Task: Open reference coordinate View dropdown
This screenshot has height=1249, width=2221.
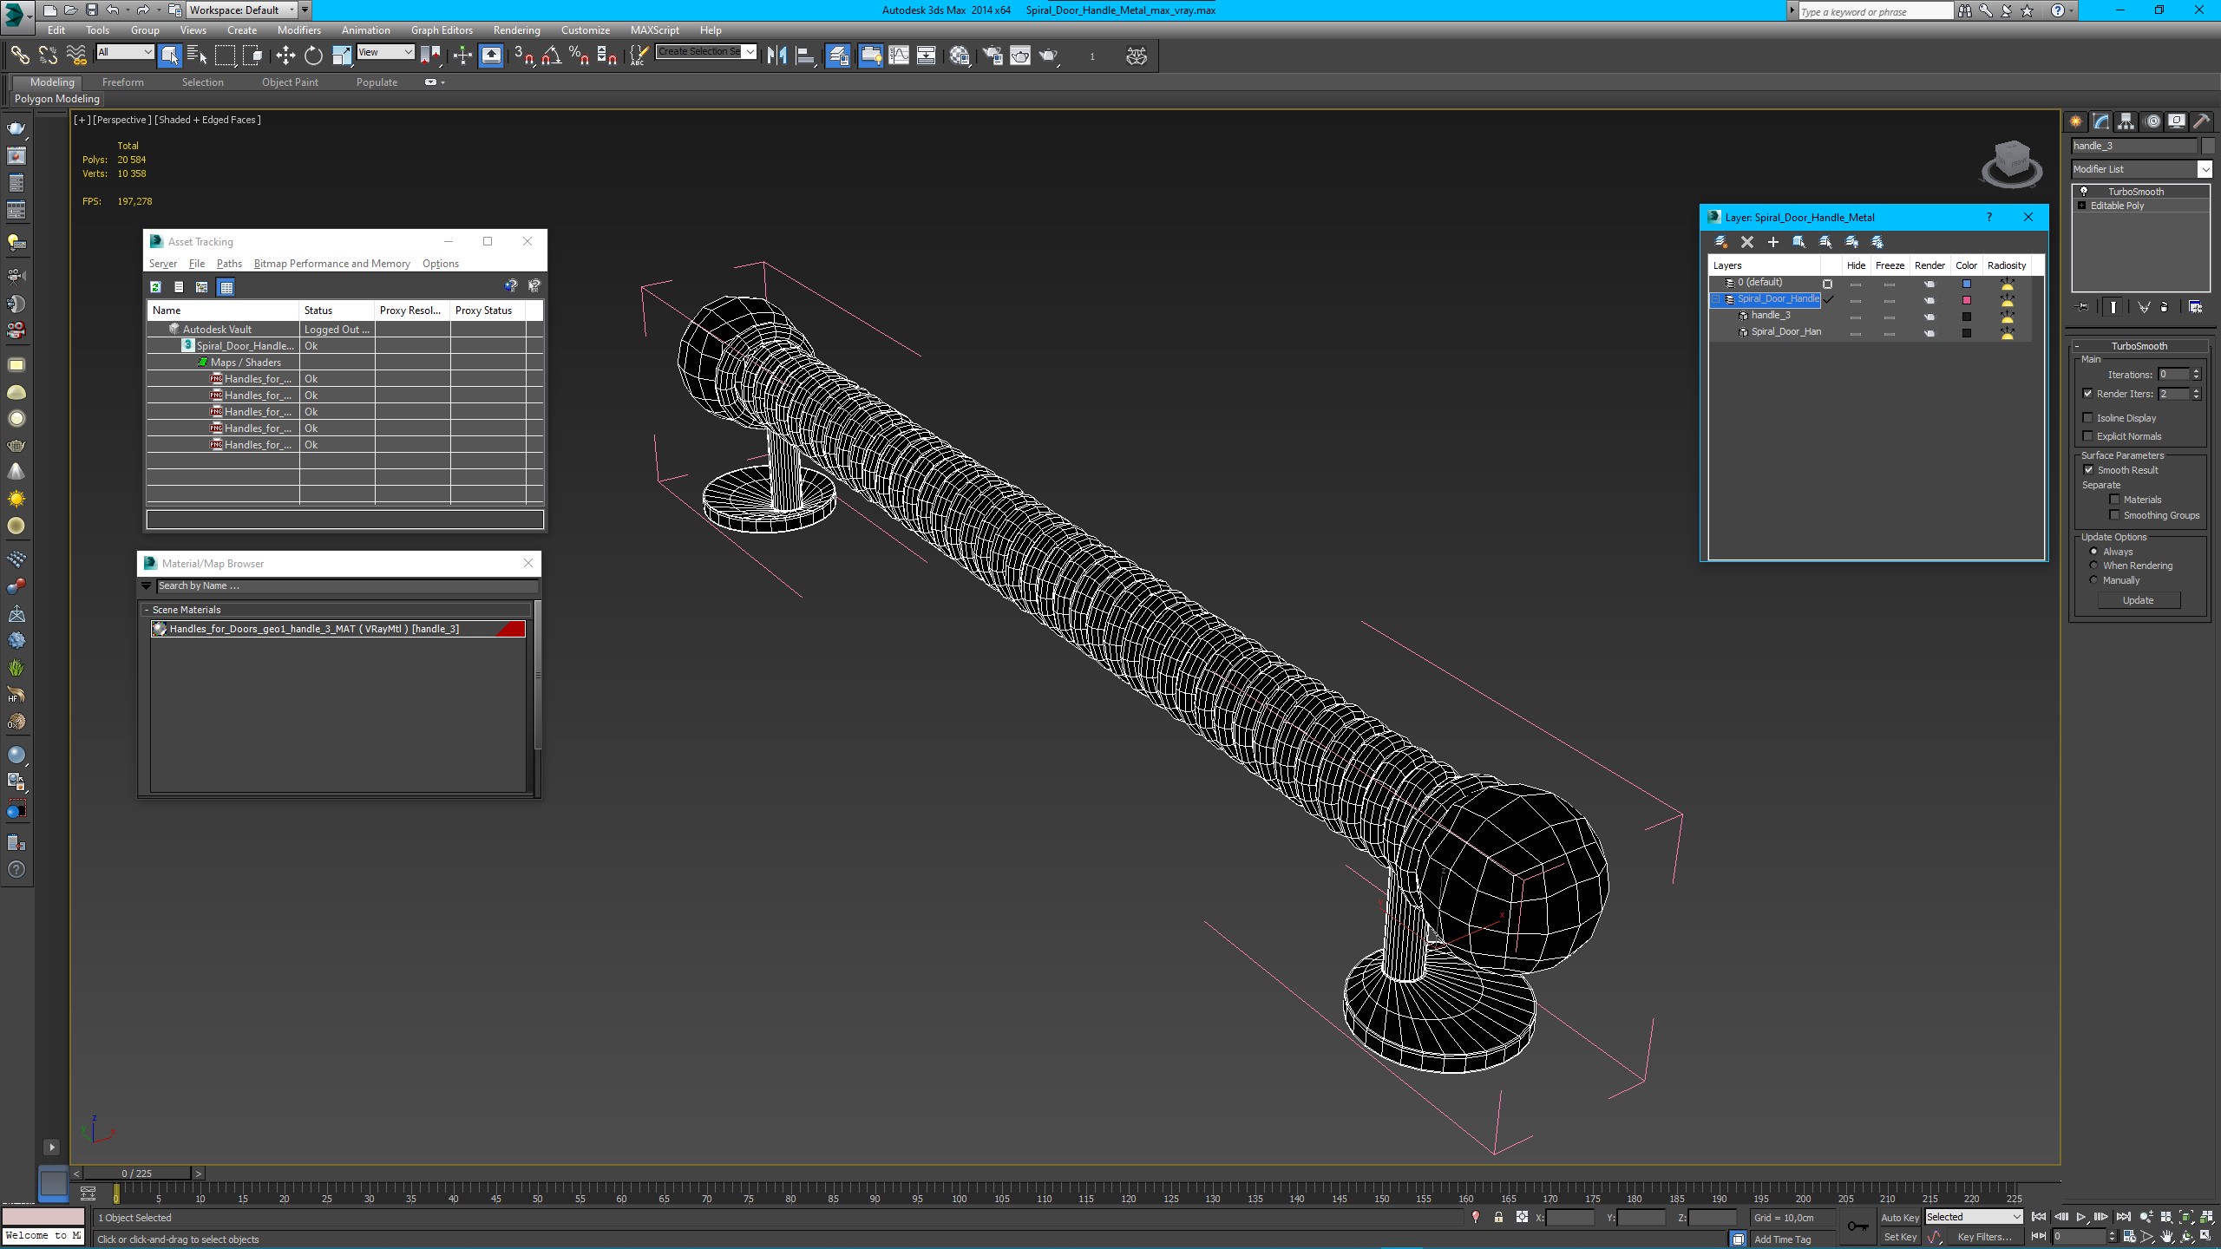Action: click(386, 52)
